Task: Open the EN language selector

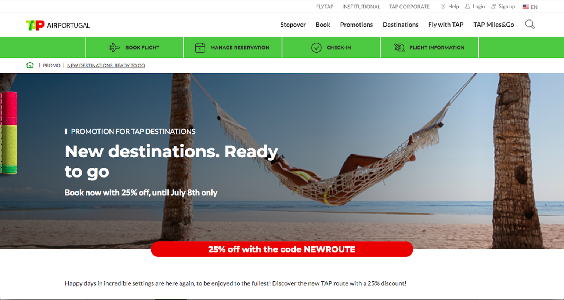Action: pos(530,7)
